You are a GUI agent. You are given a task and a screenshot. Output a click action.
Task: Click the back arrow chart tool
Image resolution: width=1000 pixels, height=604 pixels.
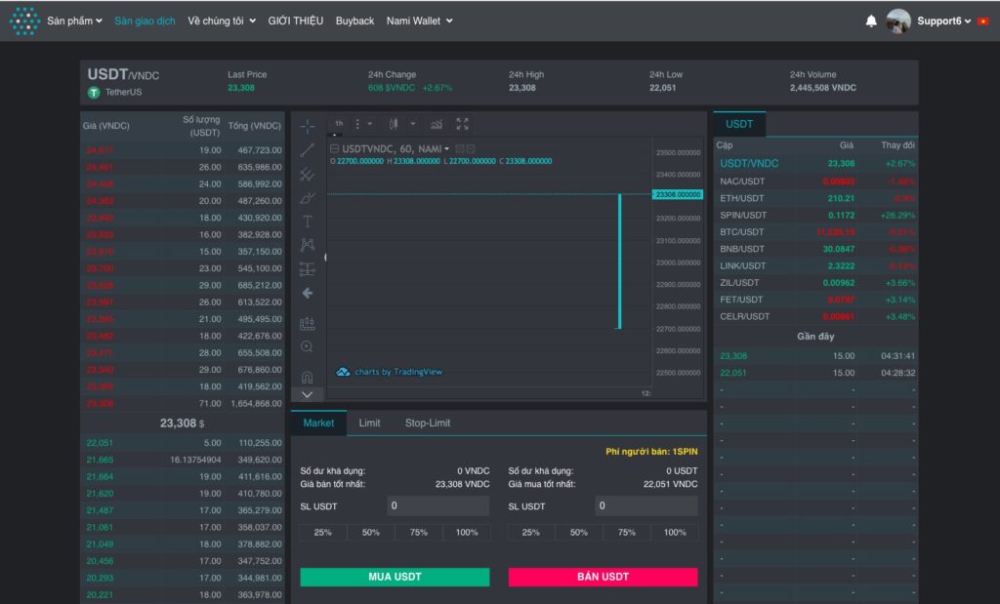coord(308,293)
